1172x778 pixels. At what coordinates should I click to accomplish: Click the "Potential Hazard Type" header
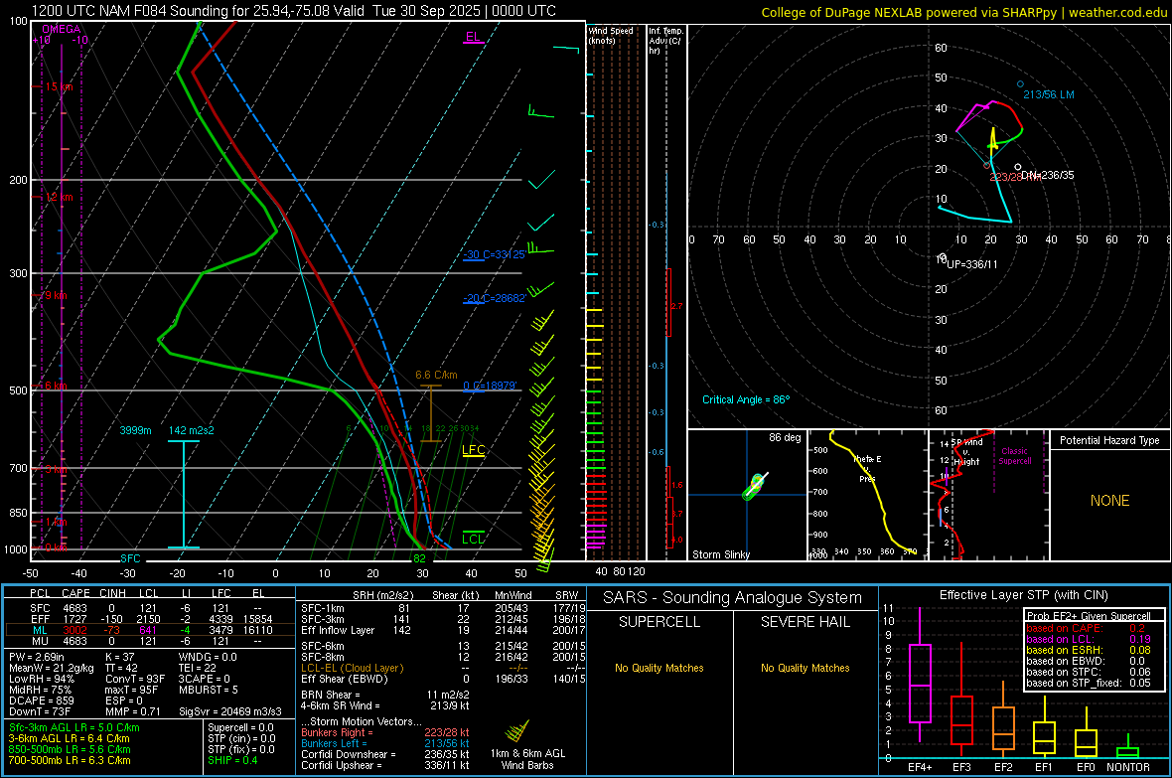tap(1109, 440)
